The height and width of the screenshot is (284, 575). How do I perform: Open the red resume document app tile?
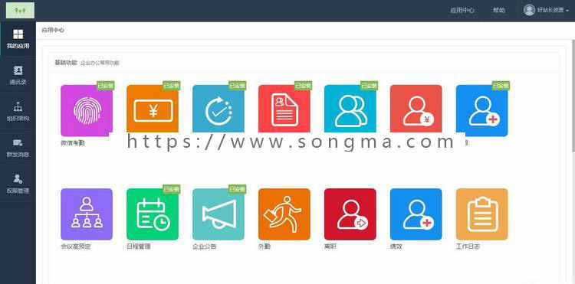click(x=284, y=109)
